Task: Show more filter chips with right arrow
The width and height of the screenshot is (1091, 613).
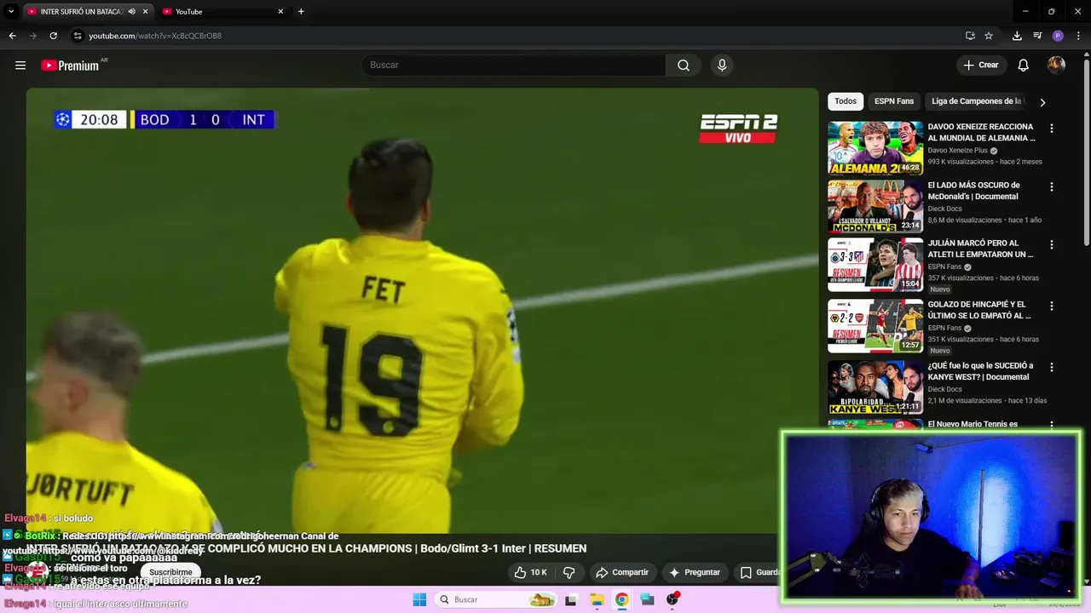Action: click(x=1042, y=102)
